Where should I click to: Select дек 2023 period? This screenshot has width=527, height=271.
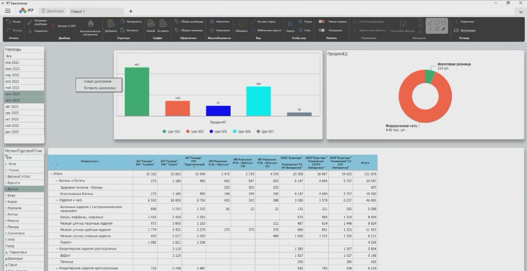24,132
